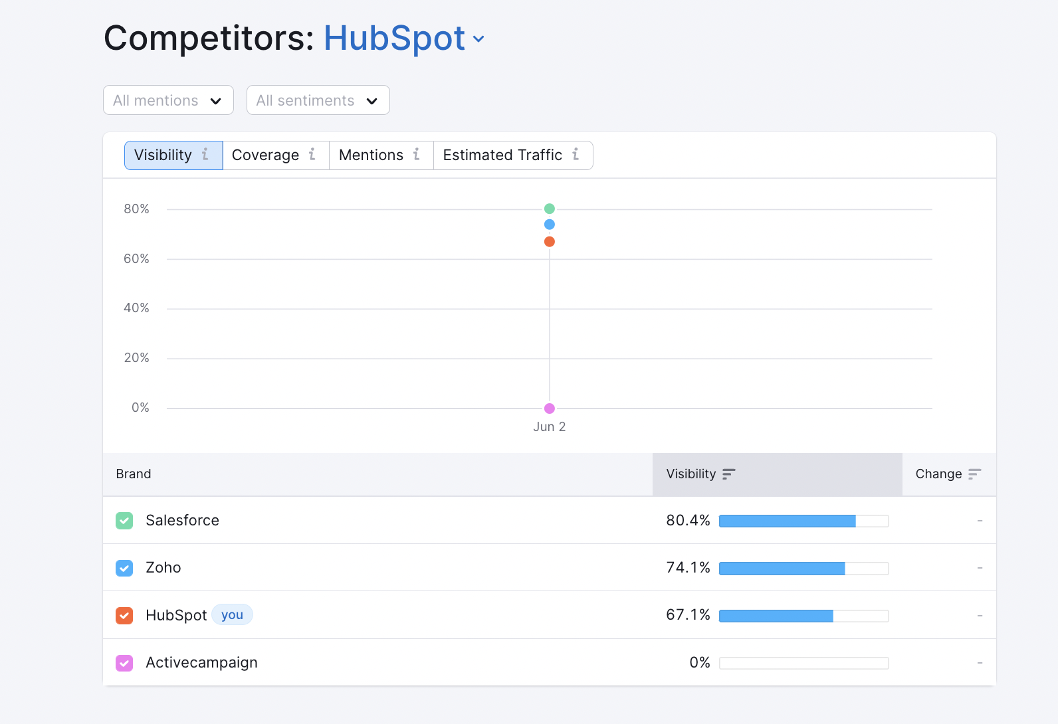The width and height of the screenshot is (1058, 724).
Task: Toggle the Zoho brand checkbox
Action: tap(124, 568)
